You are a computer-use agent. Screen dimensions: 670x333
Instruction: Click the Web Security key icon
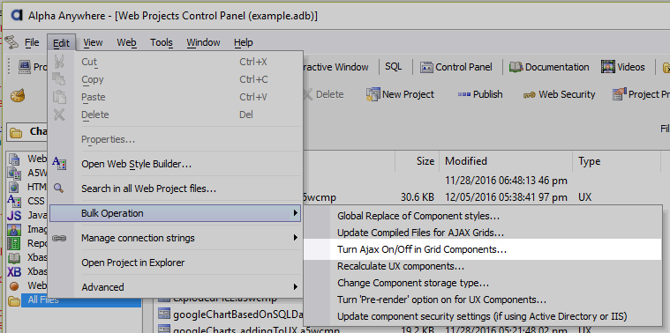[x=530, y=95]
